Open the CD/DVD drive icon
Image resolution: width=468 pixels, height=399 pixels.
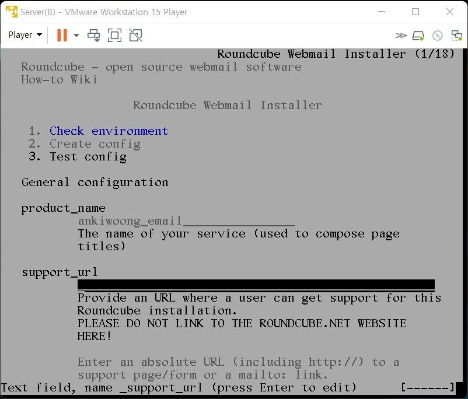(x=437, y=36)
